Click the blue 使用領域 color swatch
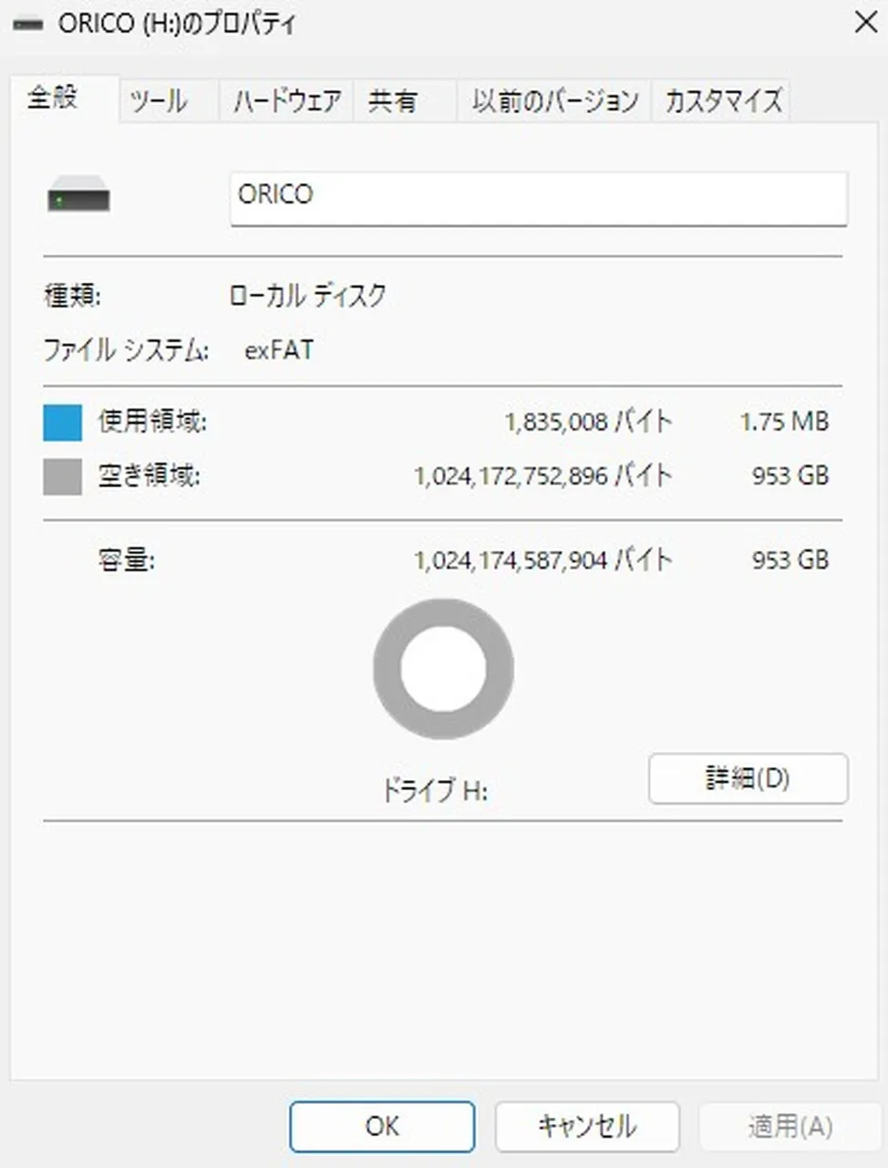Viewport: 888px width, 1168px height. point(63,422)
